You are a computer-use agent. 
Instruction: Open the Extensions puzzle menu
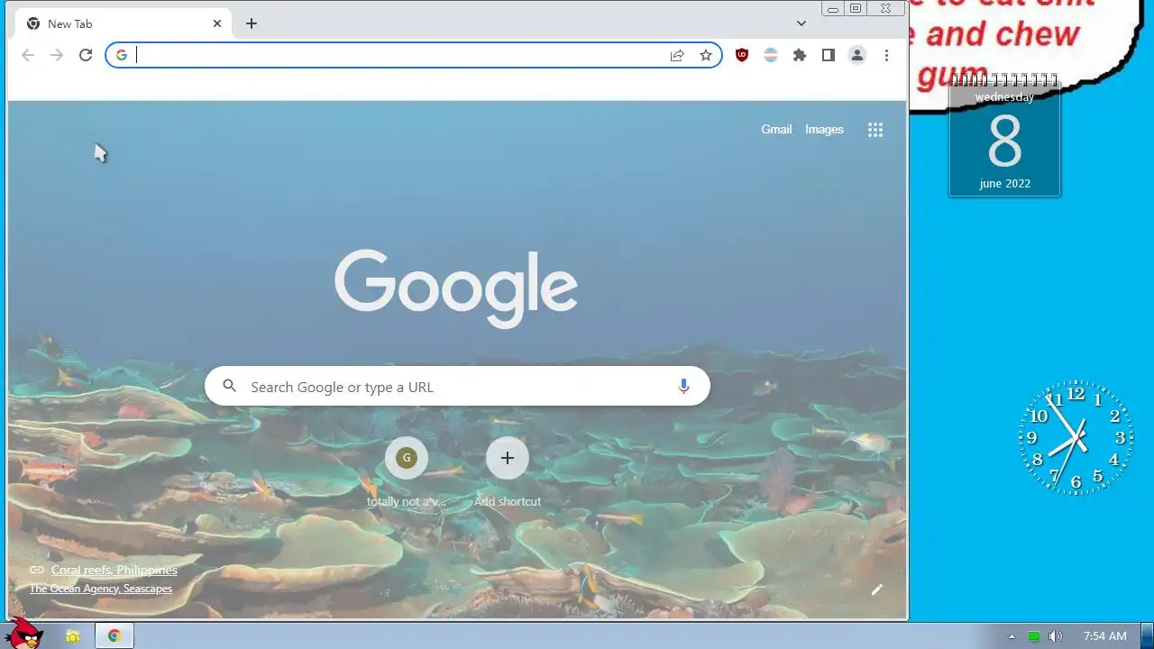(800, 55)
